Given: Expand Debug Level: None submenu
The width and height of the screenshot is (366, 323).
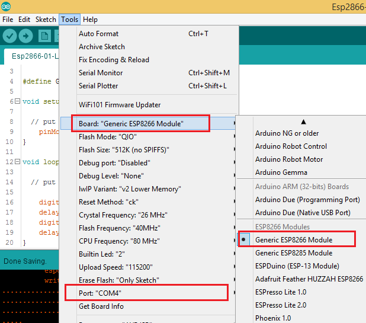Looking at the screenshot, I should click(149, 176).
